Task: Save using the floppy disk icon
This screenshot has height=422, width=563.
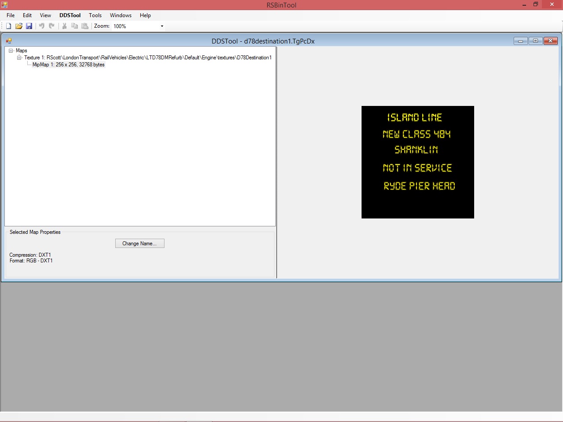Action: tap(29, 26)
